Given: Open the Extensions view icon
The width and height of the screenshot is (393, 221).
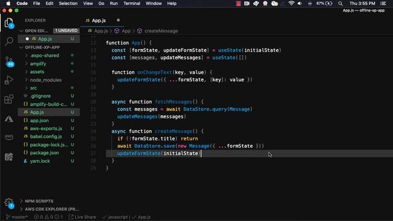Looking at the screenshot, I should (x=9, y=99).
